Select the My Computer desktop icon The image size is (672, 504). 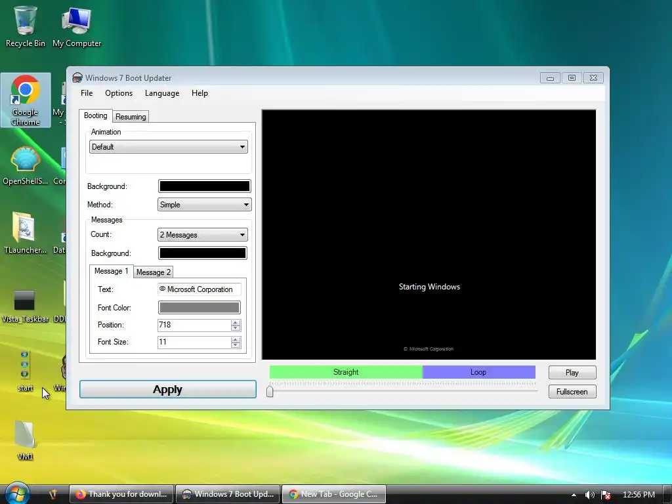77,26
